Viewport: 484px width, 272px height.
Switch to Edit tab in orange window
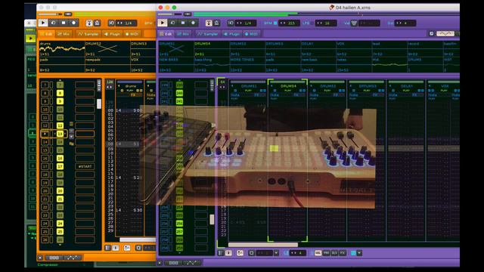[x=46, y=34]
